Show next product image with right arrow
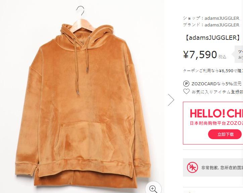The image size is (243, 193). click(x=171, y=100)
